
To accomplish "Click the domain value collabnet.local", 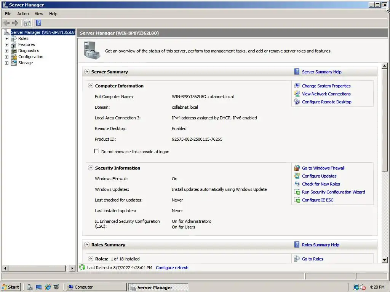I will (x=185, y=107).
